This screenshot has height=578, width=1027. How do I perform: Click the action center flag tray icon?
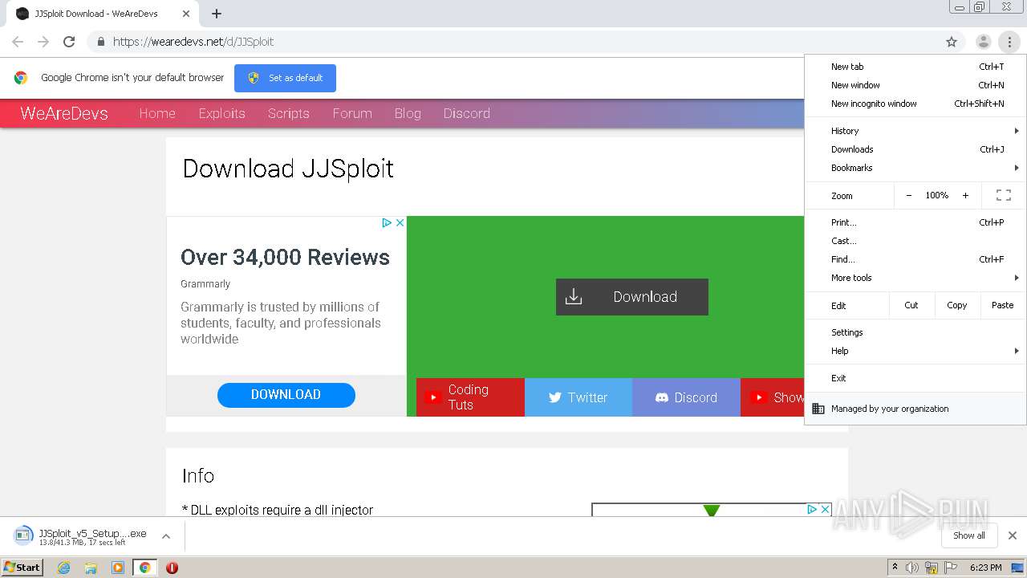(x=951, y=568)
